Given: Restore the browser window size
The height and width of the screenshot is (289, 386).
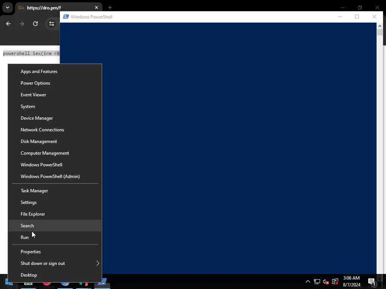Looking at the screenshot, I should [x=360, y=8].
